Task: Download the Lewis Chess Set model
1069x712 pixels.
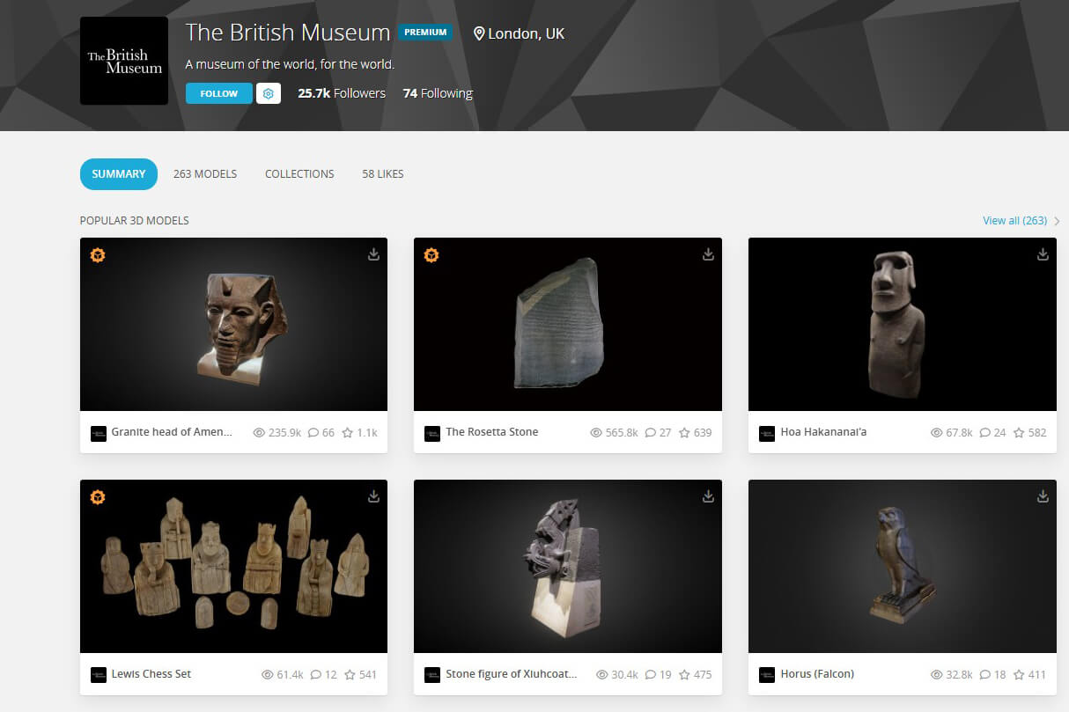Action: pyautogui.click(x=373, y=496)
